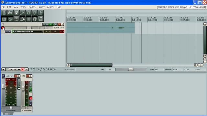
Task: Open track 1 io routing button
Action: (44, 24)
